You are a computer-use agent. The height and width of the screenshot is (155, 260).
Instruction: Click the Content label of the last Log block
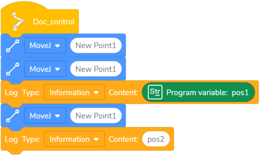123,139
